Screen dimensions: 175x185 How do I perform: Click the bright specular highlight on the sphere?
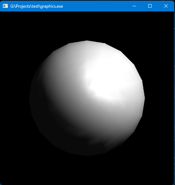click(106, 78)
